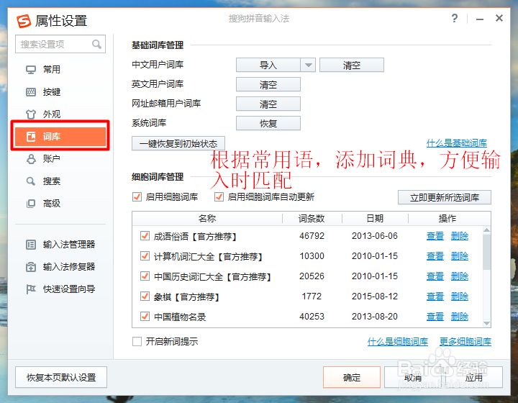Image resolution: width=518 pixels, height=403 pixels.
Task: Launch 输入法管理器 from the sidebar
Action: pos(69,245)
